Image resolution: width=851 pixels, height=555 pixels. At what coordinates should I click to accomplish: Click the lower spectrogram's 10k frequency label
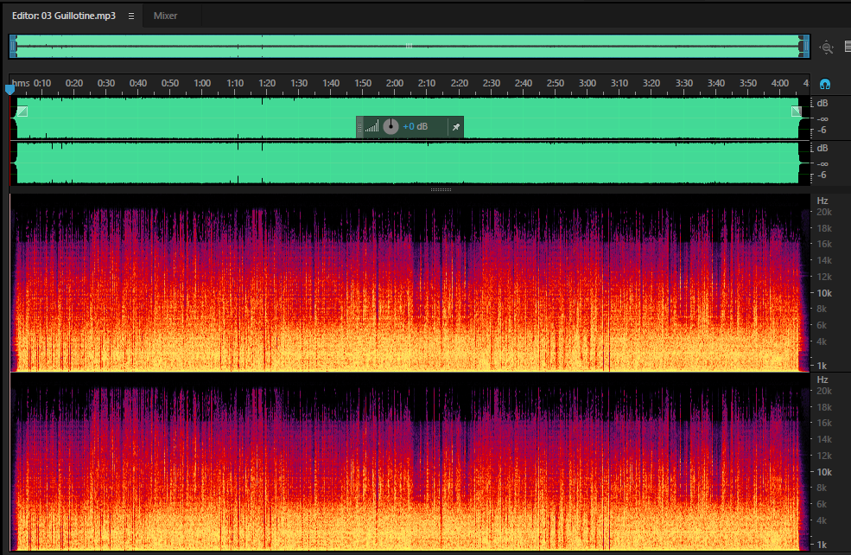(x=824, y=473)
